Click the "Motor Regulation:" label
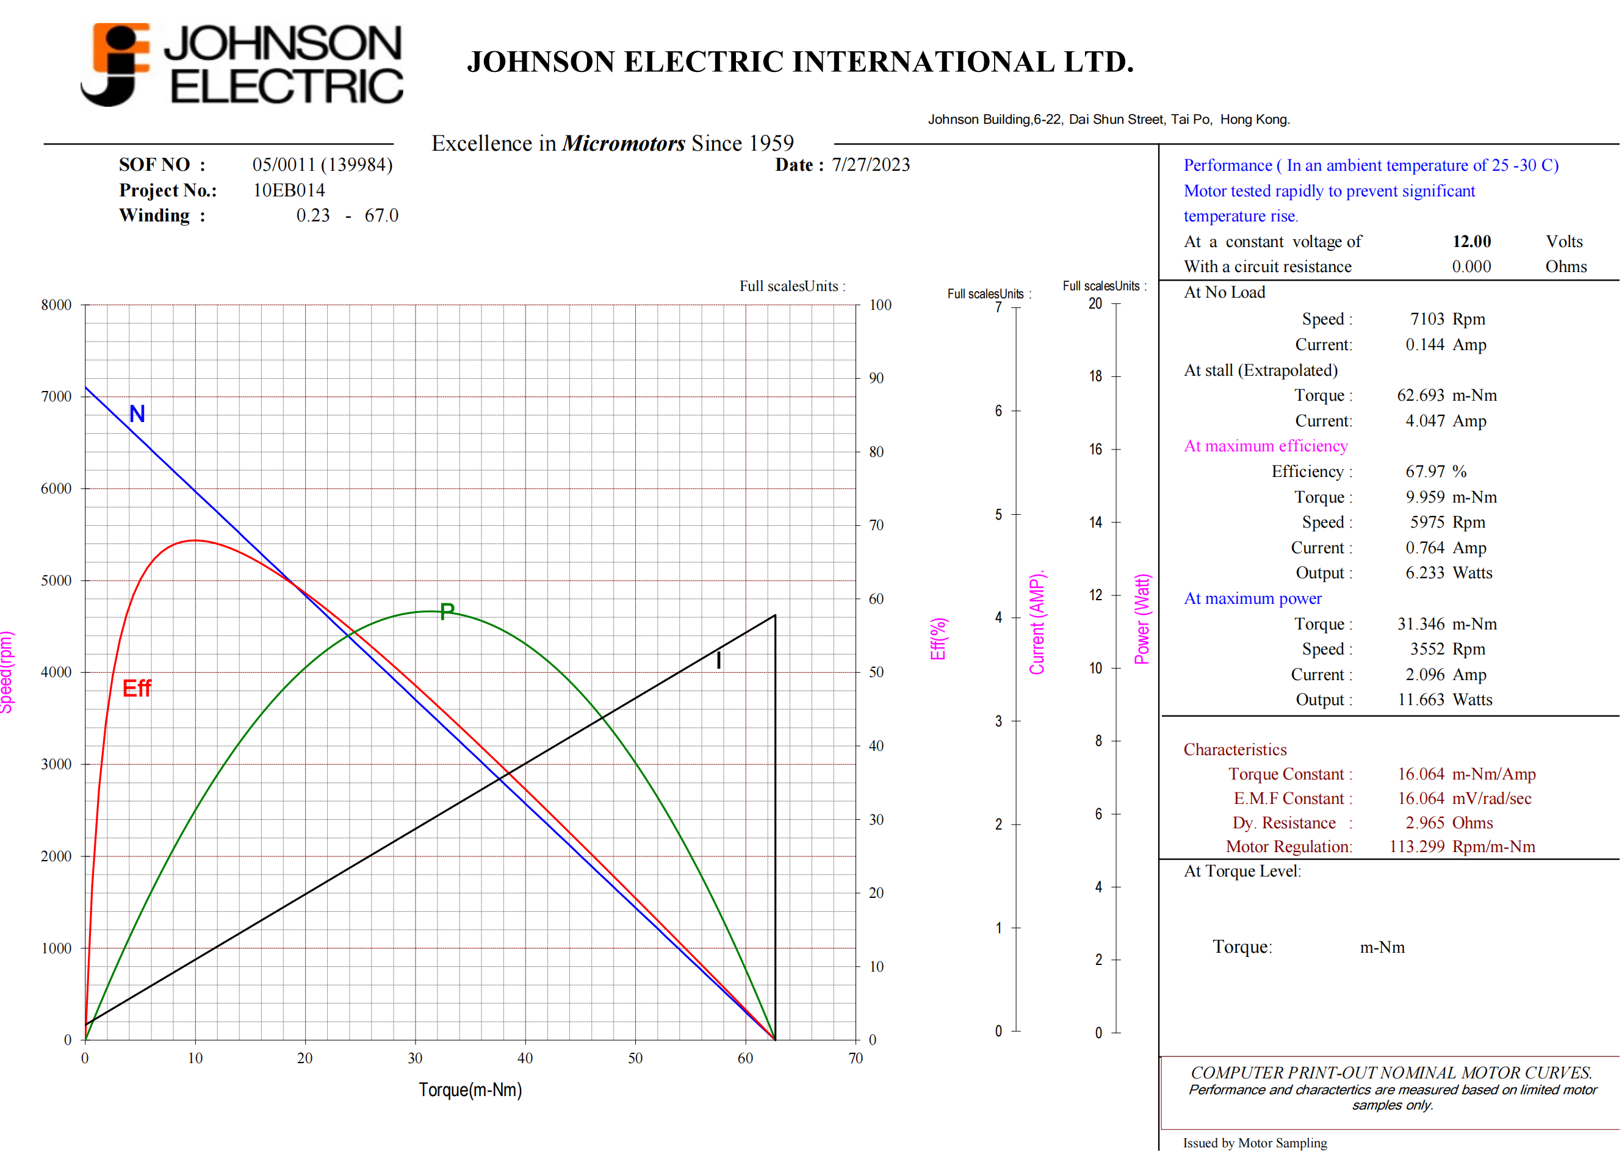The width and height of the screenshot is (1622, 1151). (x=1289, y=847)
